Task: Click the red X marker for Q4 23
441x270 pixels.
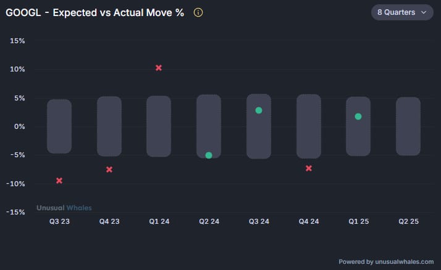Action: click(x=109, y=170)
